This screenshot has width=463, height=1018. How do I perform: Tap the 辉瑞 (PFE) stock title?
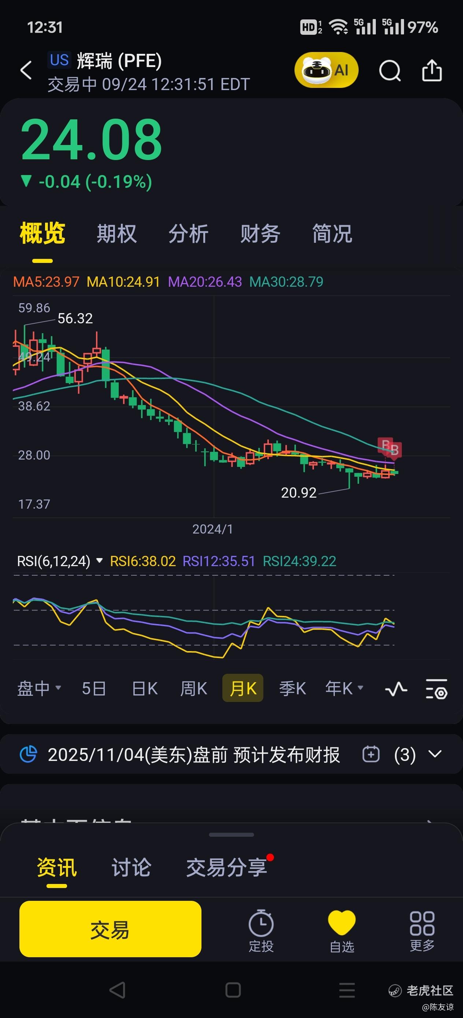click(119, 61)
